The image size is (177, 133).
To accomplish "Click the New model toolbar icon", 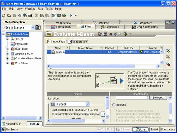I will 4,15.
